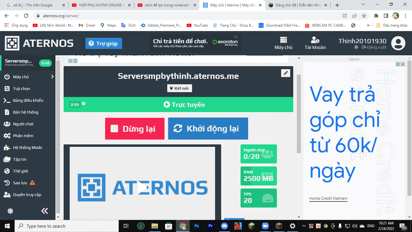Screen dimensions: 412x232
Task: Close the Home Credit ad with X icon
Action: point(403,64)
